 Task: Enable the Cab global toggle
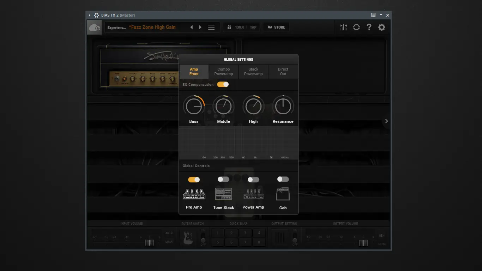(x=283, y=179)
